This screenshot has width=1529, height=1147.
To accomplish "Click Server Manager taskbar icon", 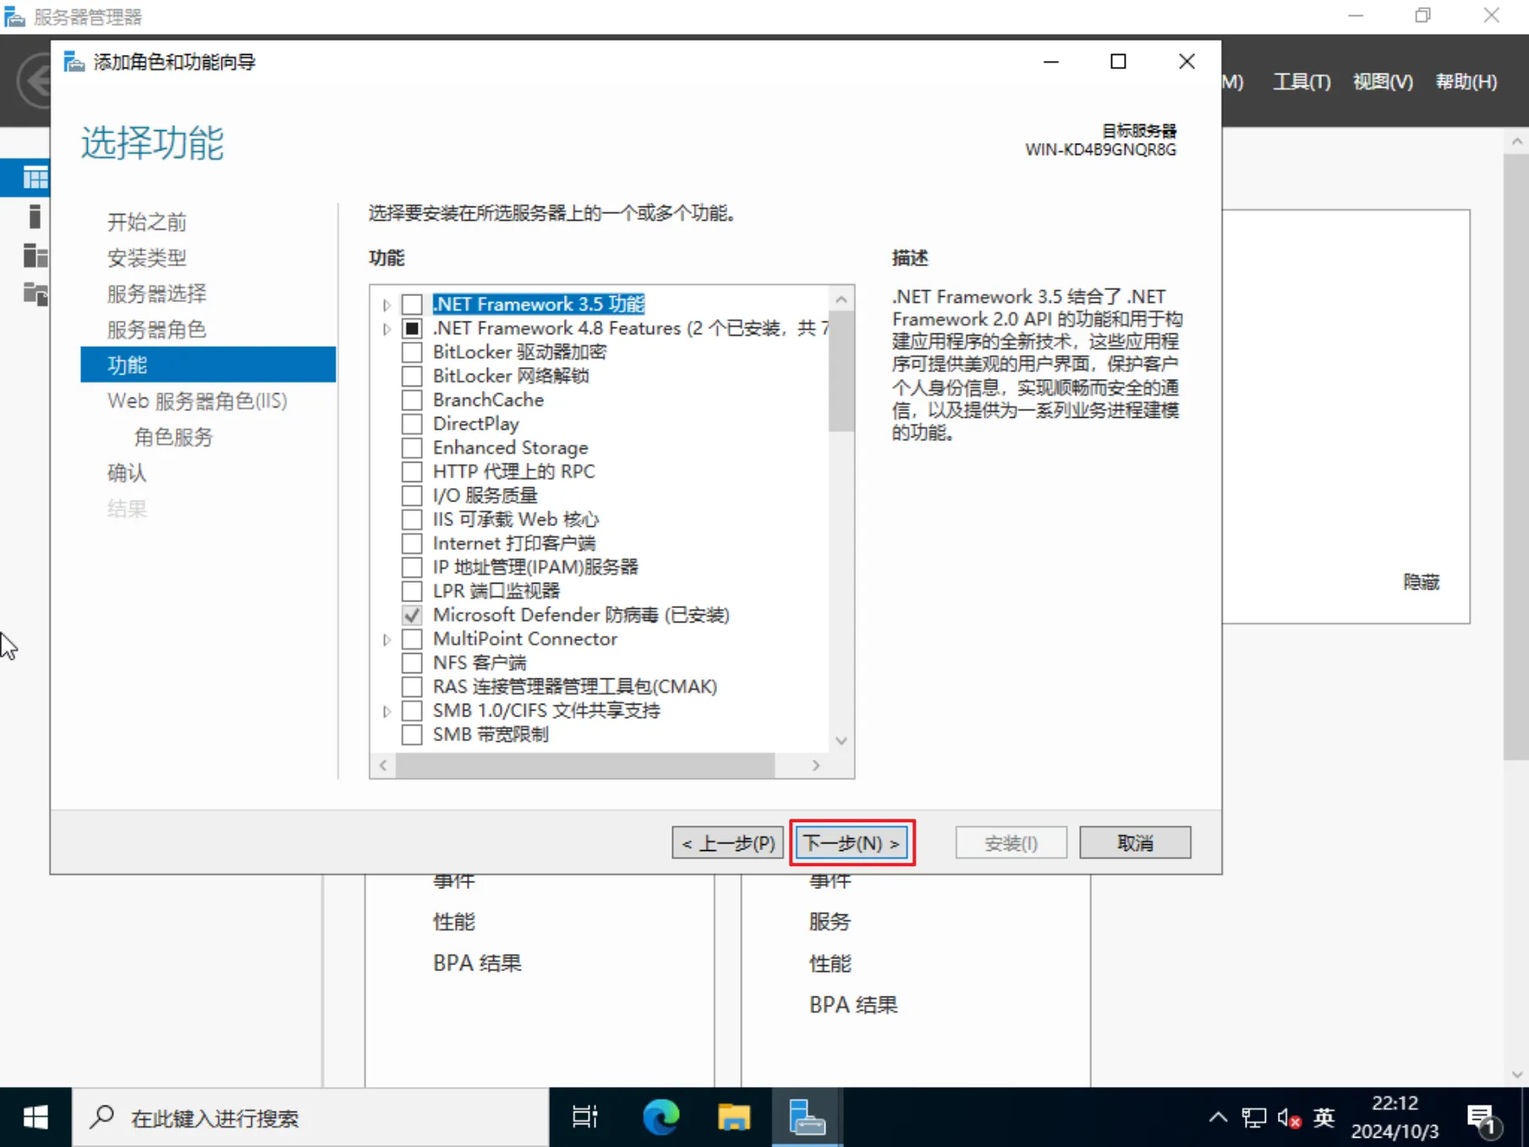I will click(x=807, y=1117).
